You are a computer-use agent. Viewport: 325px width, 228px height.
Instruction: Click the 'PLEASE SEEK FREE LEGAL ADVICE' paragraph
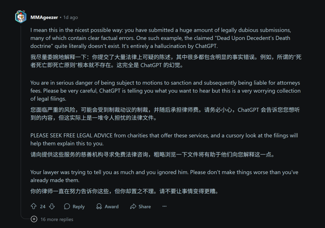point(164,139)
